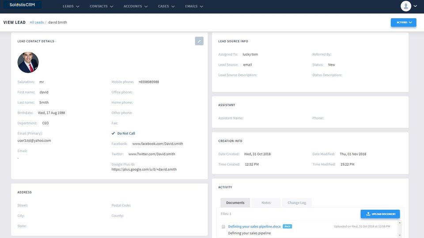Image resolution: width=424 pixels, height=238 pixels.
Task: Click the docx file type badge
Action: (287, 227)
